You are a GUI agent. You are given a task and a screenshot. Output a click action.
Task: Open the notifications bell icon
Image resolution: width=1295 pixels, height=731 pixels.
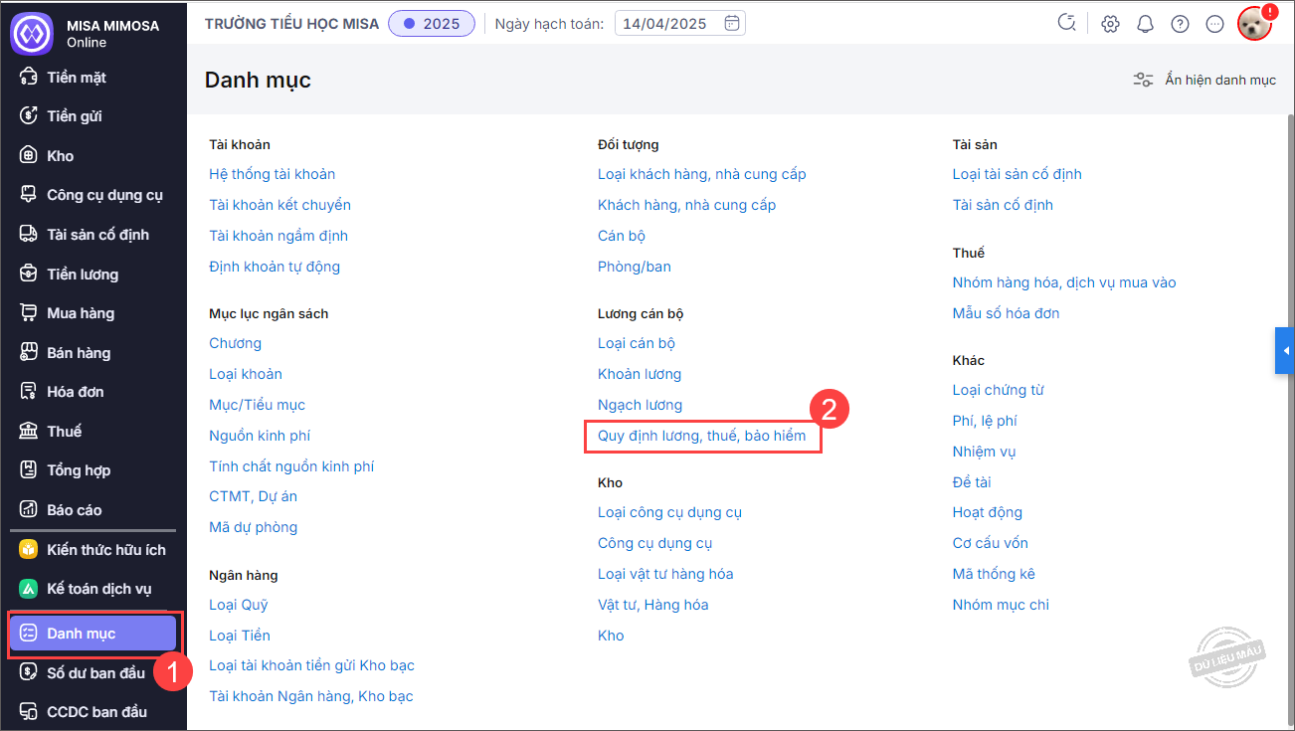[x=1145, y=24]
